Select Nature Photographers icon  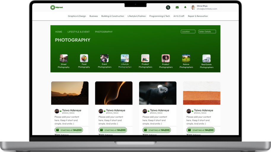coord(186,58)
